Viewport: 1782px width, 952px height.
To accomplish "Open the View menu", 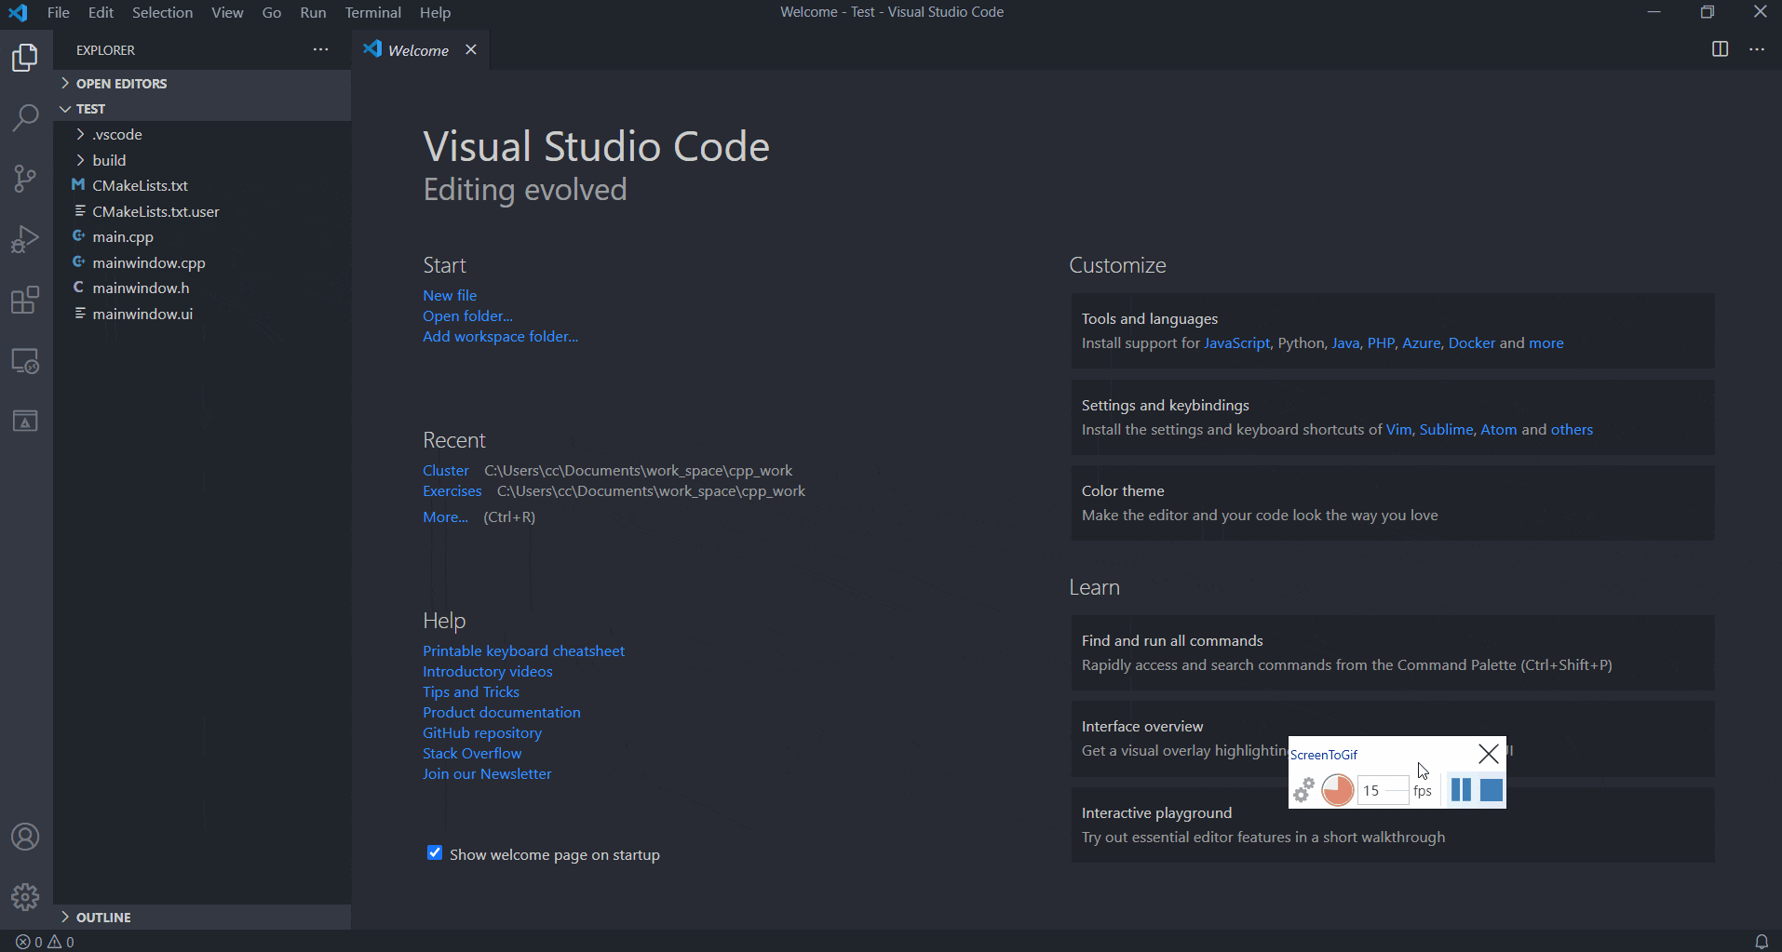I will (227, 12).
